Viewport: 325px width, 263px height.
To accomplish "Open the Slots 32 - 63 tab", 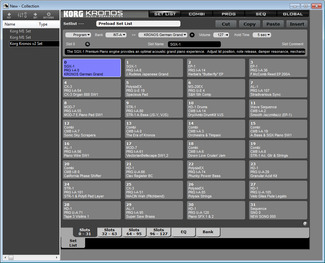I will click(x=109, y=232).
